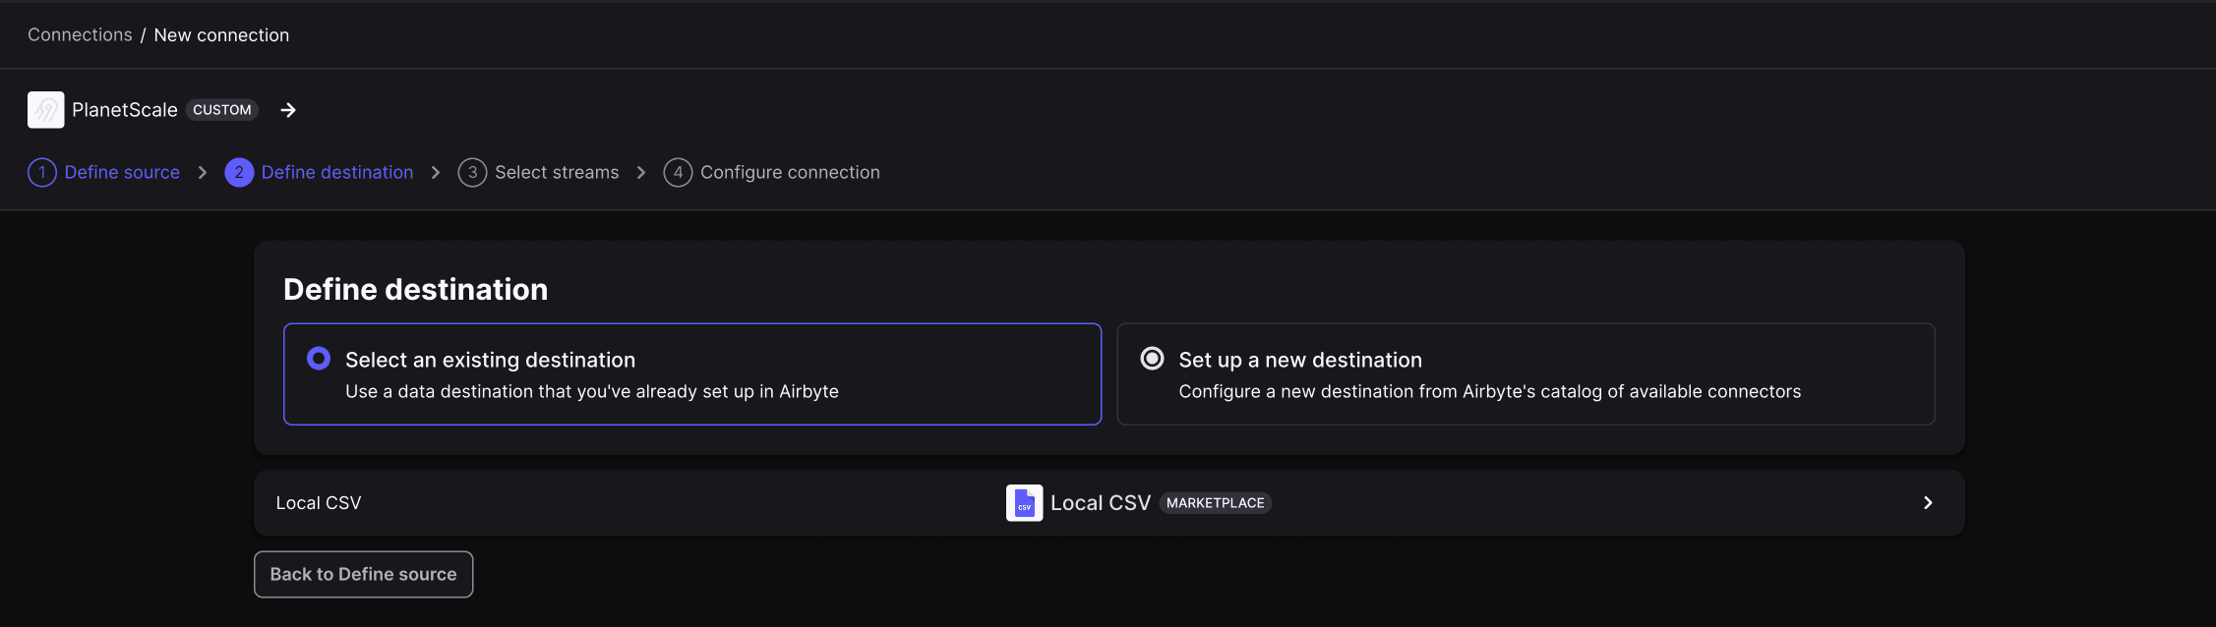Click the step 2 filled circle icon
2216x627 pixels.
pyautogui.click(x=239, y=172)
